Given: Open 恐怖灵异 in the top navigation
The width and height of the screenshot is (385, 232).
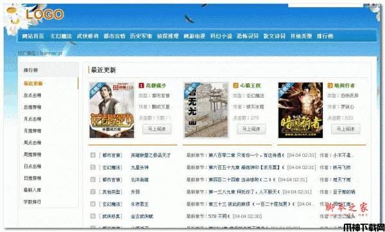Looking at the screenshot, I should 248,36.
